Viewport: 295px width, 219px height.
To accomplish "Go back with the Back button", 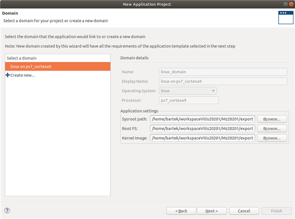I will click(x=181, y=210).
